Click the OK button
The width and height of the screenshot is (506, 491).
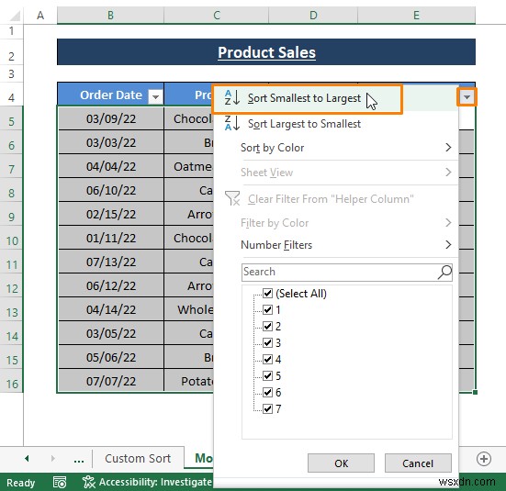click(x=341, y=463)
